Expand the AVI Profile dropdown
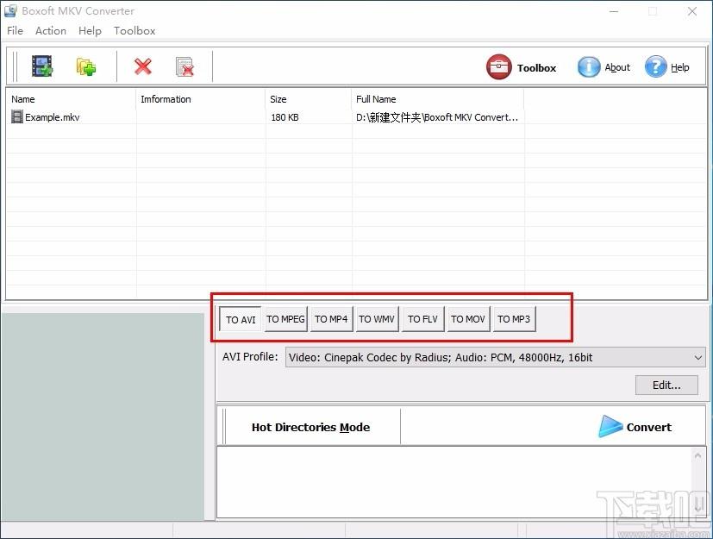 (697, 357)
